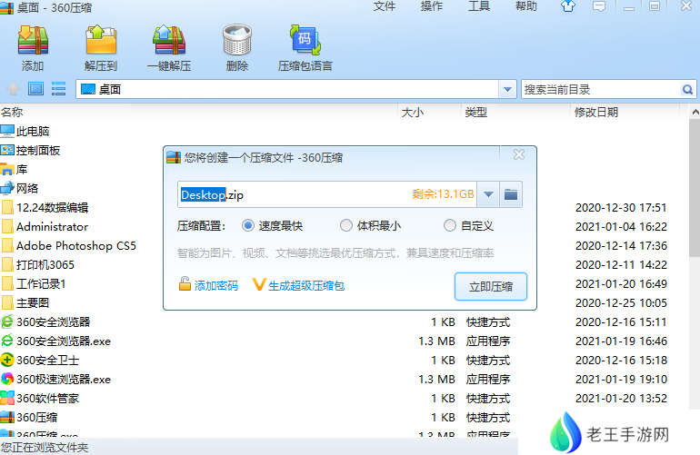The width and height of the screenshot is (700, 455).
Task: Click the search magnifier icon
Action: pos(687,90)
